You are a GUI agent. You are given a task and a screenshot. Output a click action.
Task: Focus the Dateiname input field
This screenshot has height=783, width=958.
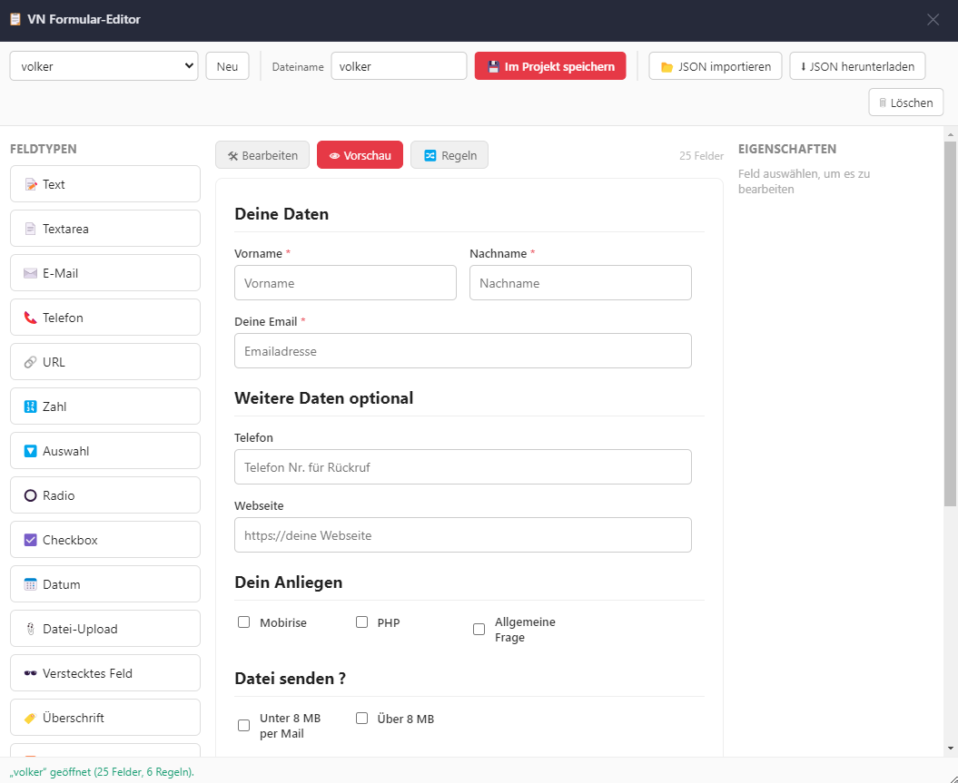(x=399, y=66)
